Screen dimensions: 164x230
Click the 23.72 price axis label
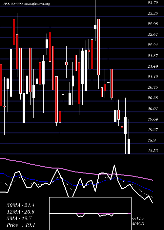153,3
